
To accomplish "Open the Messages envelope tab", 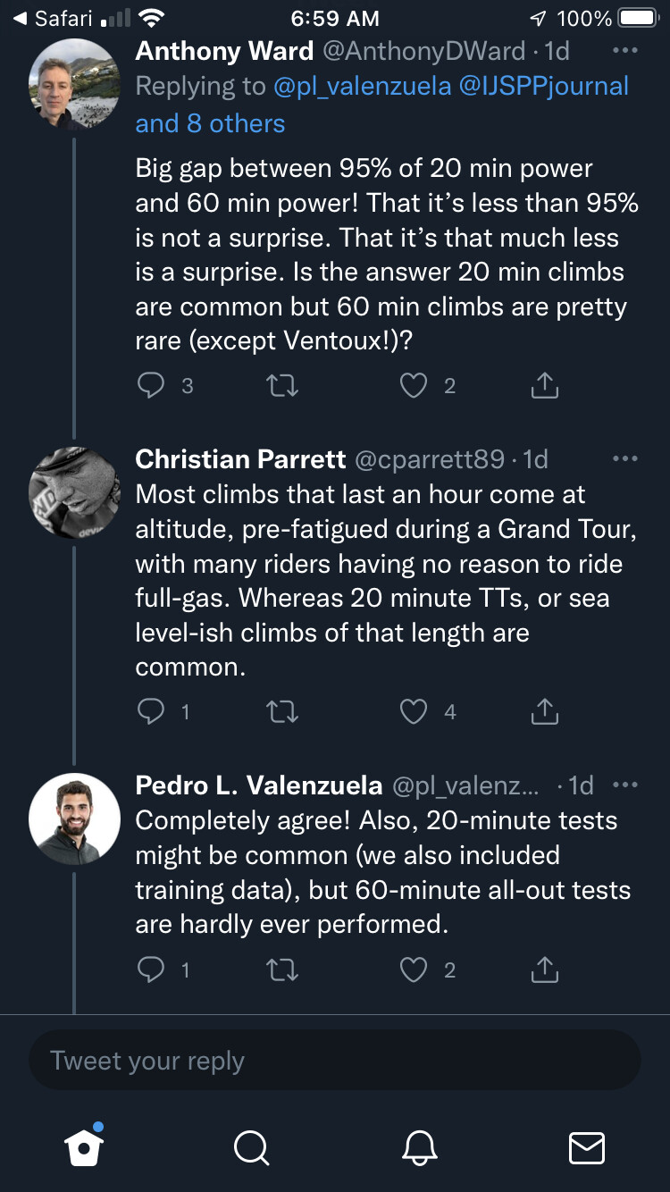I will tap(587, 1147).
